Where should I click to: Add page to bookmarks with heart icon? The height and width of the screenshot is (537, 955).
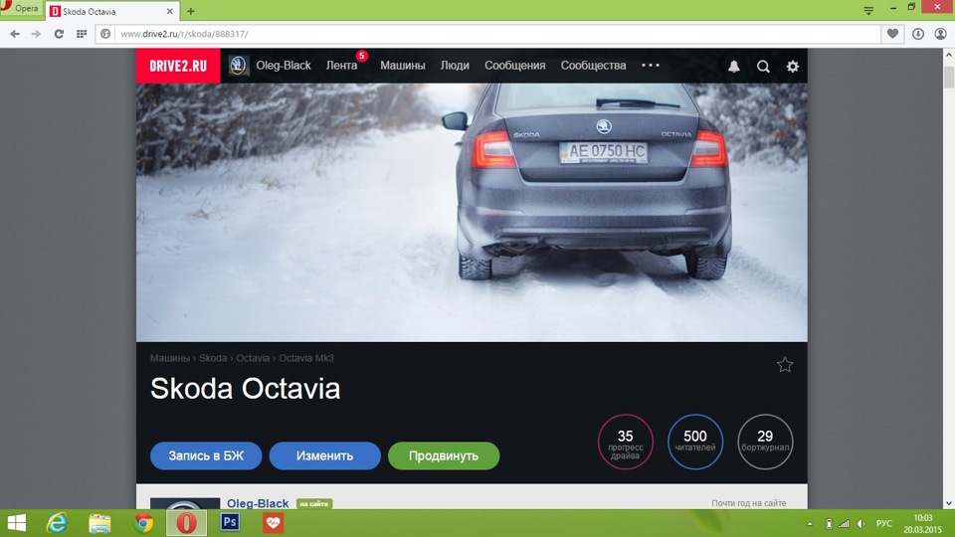(x=892, y=34)
